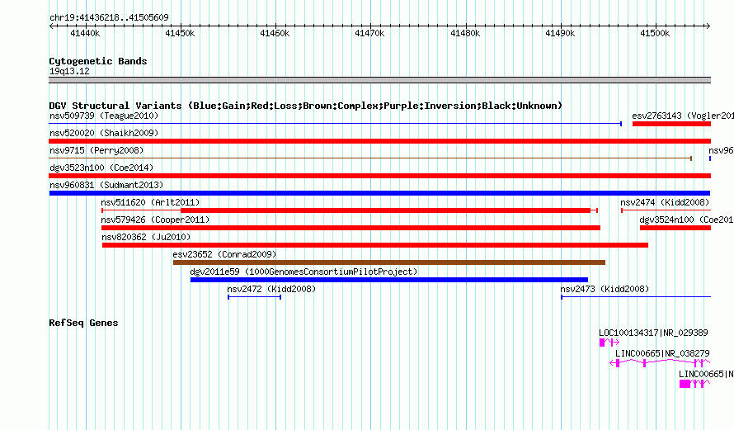Select nsv2472 (Kidd2008) label
Viewport: 734px width, 430px height.
point(271,289)
